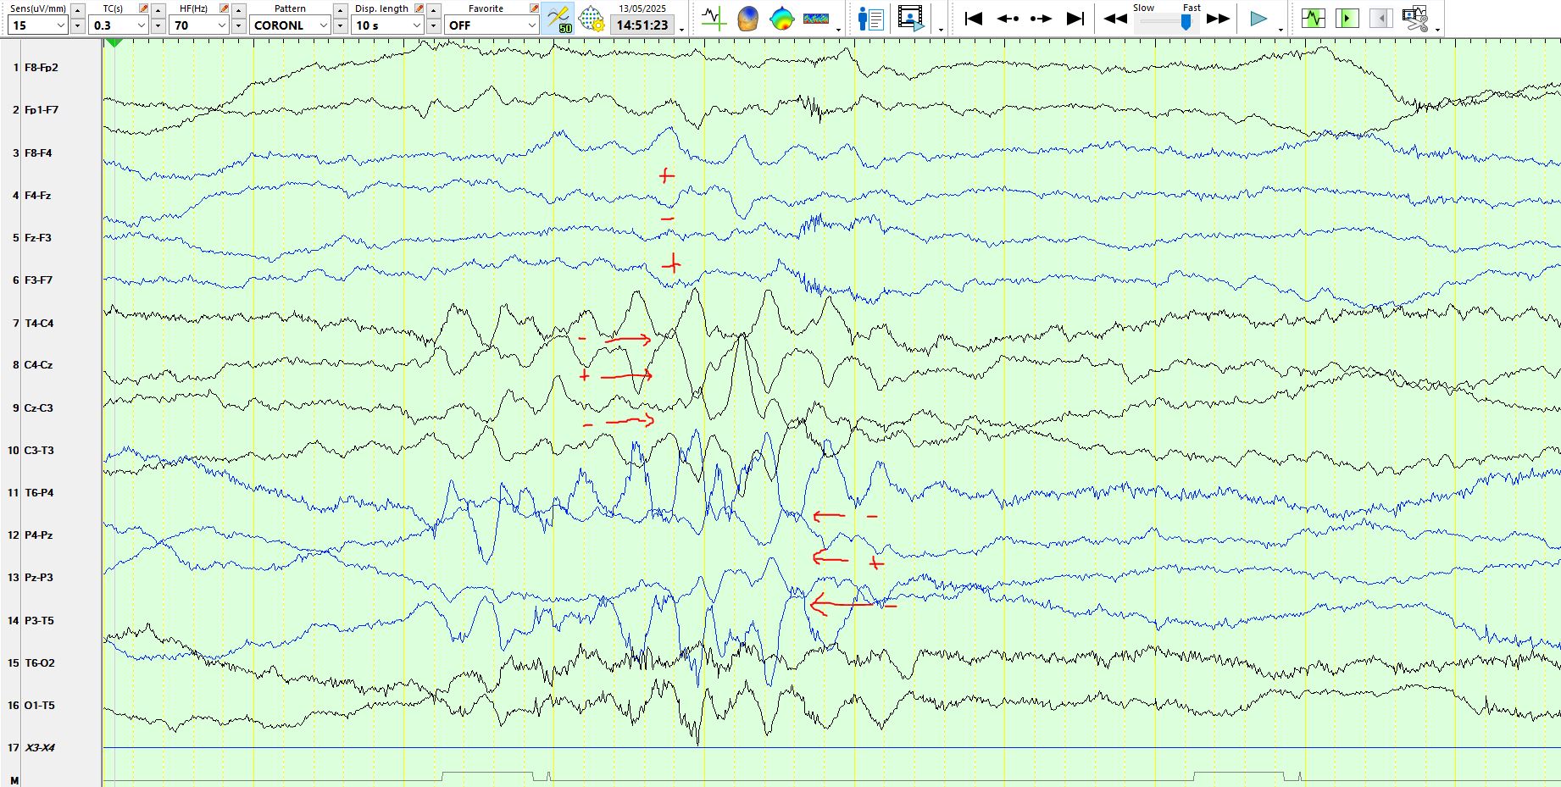This screenshot has height=787, width=1561.
Task: Click the play button
Action: (x=1258, y=19)
